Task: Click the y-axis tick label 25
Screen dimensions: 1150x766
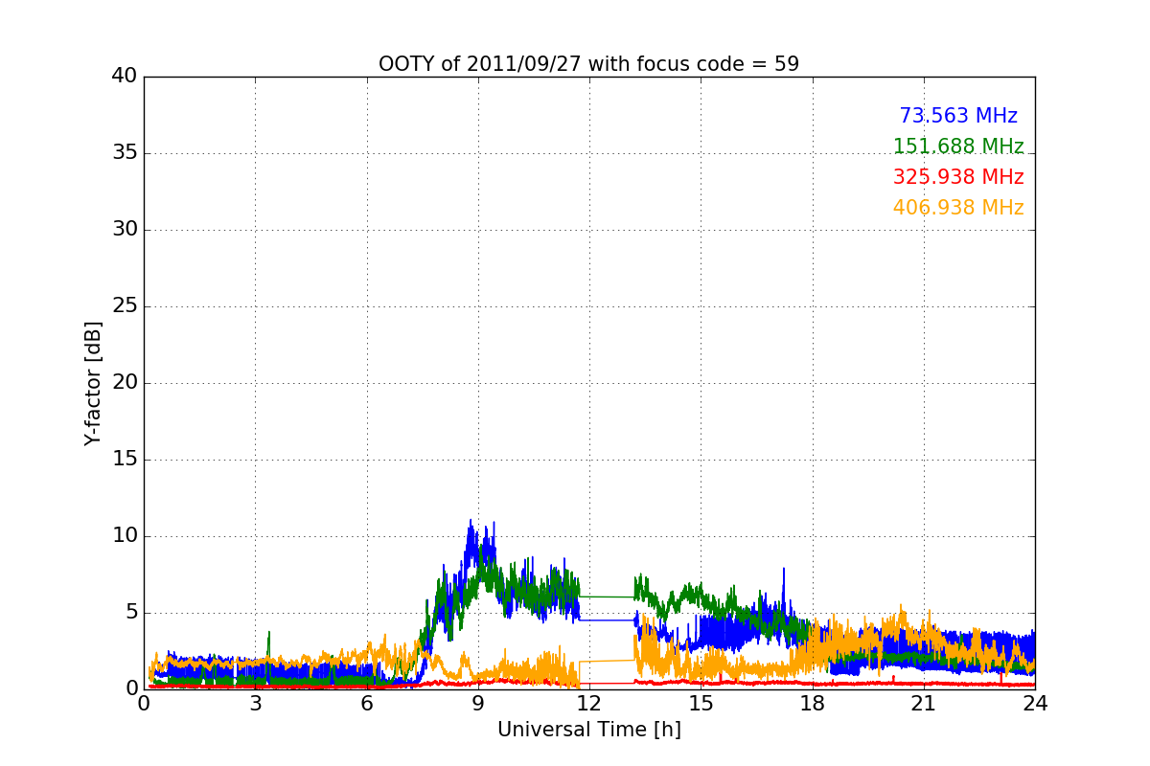Action: pyautogui.click(x=125, y=306)
